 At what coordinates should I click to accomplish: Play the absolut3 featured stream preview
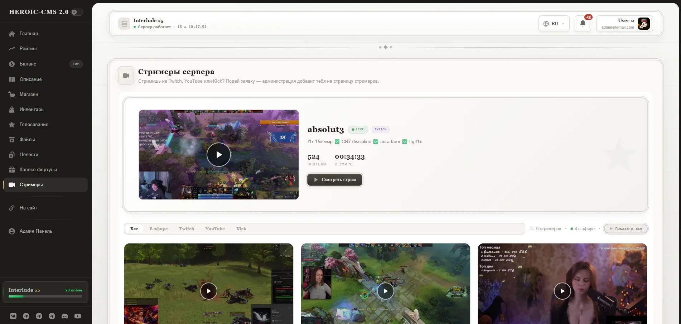tap(219, 155)
